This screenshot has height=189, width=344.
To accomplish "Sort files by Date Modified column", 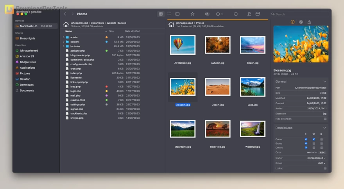I will [x=133, y=31].
